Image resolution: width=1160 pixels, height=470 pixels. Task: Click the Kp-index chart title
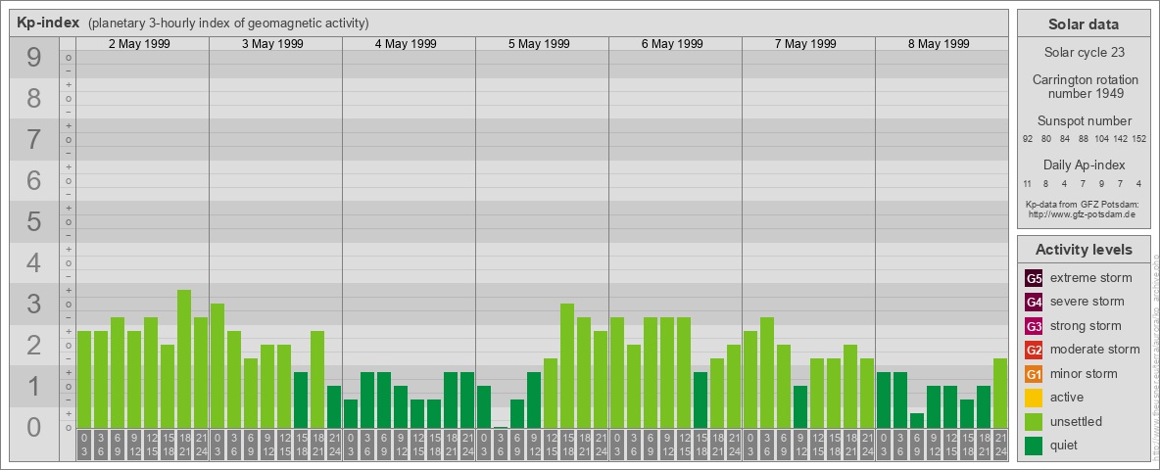(x=47, y=23)
